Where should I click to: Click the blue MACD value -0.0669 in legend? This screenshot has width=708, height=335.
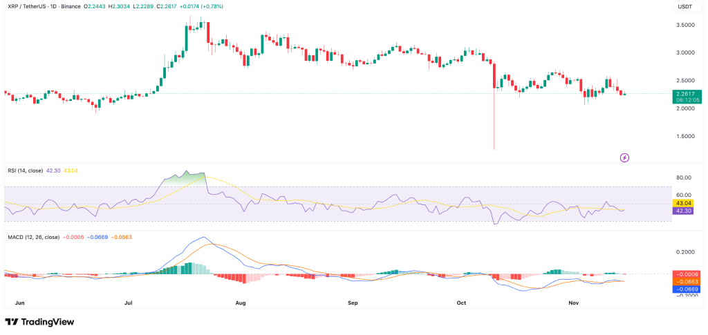(97, 237)
